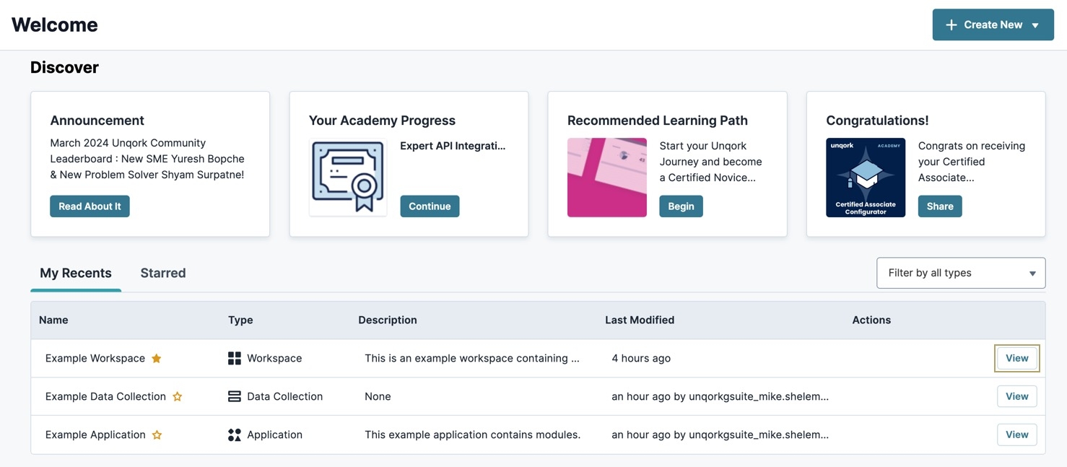Switch to the Starred tab
The height and width of the screenshot is (467, 1067).
coord(163,274)
